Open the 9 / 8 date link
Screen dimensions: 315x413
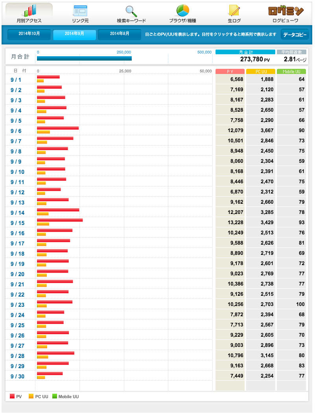(x=16, y=151)
